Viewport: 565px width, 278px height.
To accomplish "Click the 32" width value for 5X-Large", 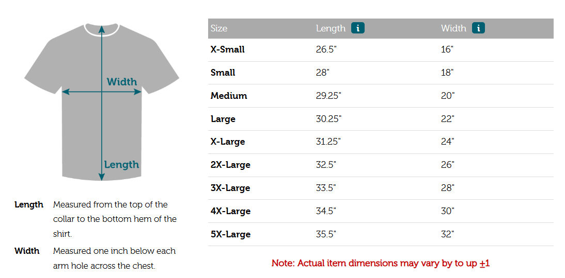I will coord(447,234).
